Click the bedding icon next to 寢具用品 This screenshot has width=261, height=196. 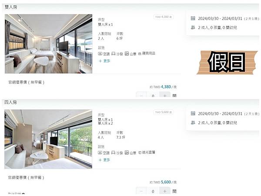[140, 54]
